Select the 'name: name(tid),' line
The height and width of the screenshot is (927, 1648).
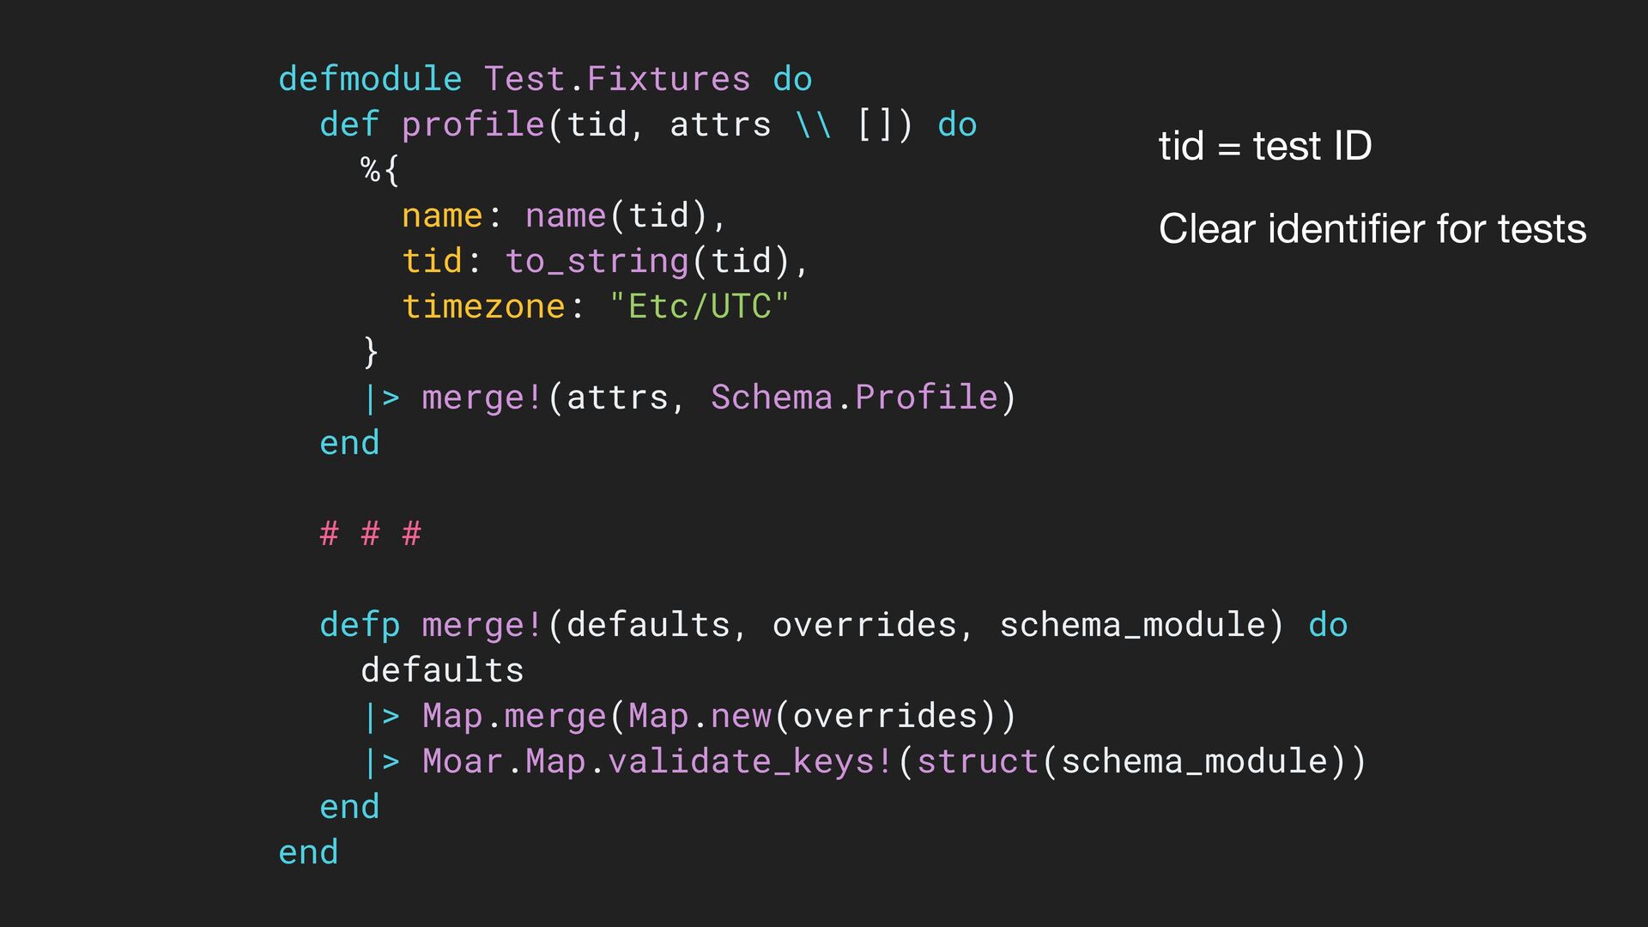(564, 215)
